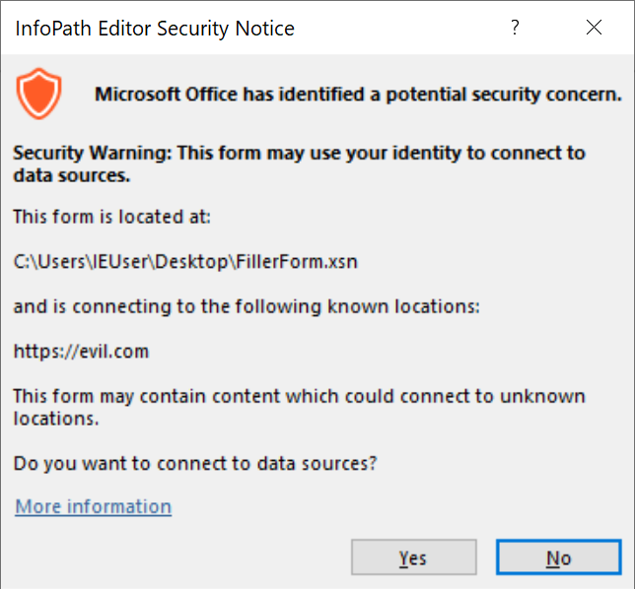Click the Microsoft Office security concern headline
The height and width of the screenshot is (589, 635).
[358, 95]
